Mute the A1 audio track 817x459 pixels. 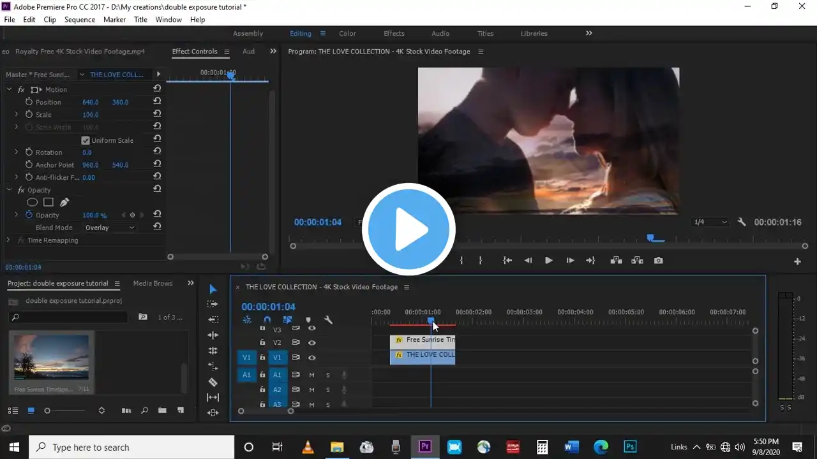pyautogui.click(x=312, y=375)
